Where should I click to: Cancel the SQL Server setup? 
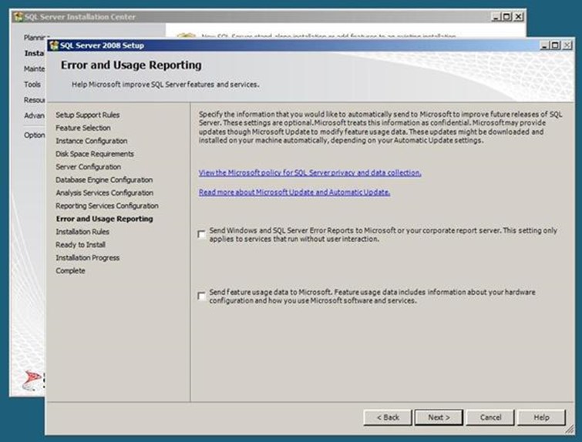coord(490,417)
